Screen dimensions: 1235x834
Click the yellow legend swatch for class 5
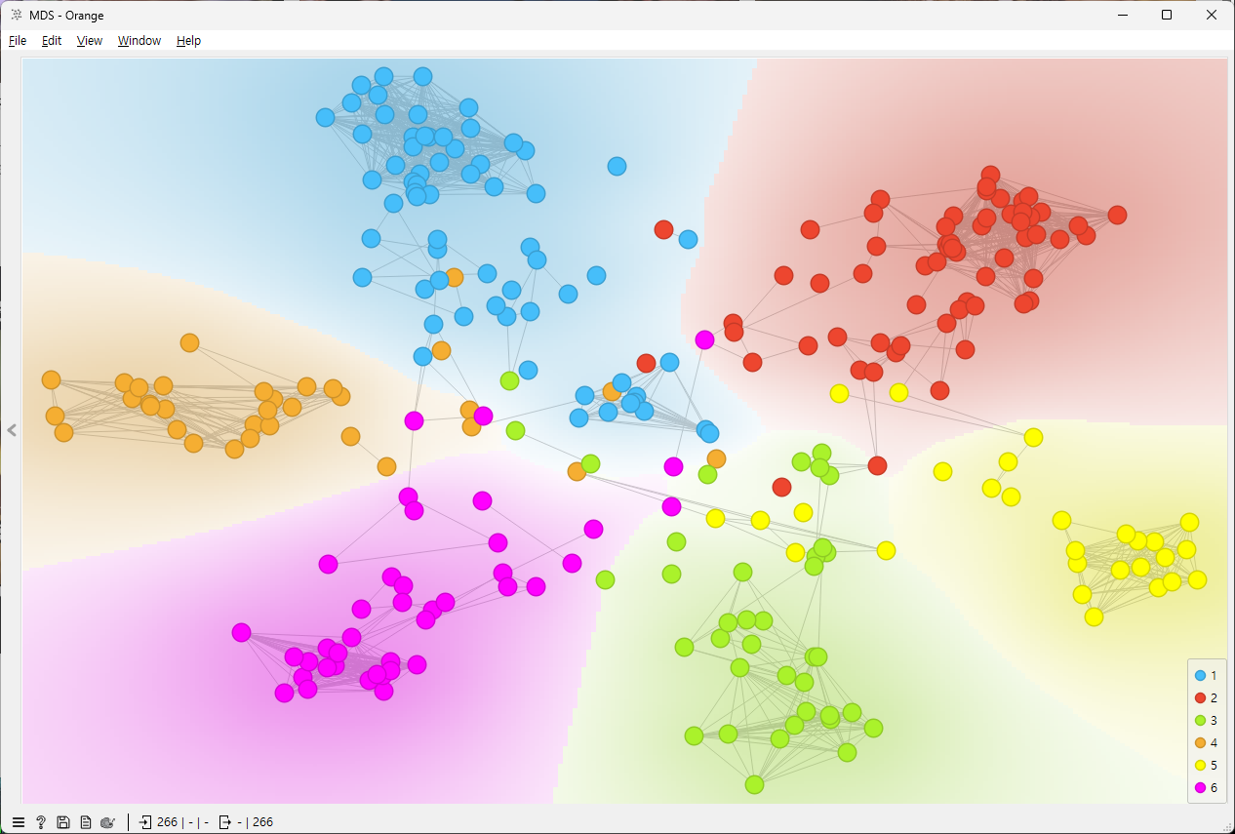point(1200,765)
